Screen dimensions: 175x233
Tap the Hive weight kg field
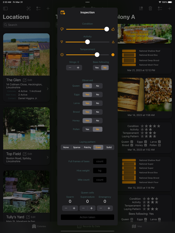click(100, 171)
